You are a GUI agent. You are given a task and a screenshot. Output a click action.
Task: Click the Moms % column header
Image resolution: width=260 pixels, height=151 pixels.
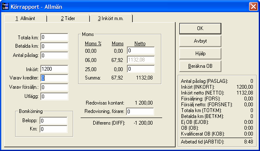[x=93, y=44]
